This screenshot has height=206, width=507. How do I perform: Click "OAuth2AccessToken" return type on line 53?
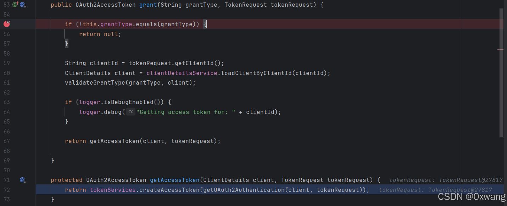click(106, 5)
